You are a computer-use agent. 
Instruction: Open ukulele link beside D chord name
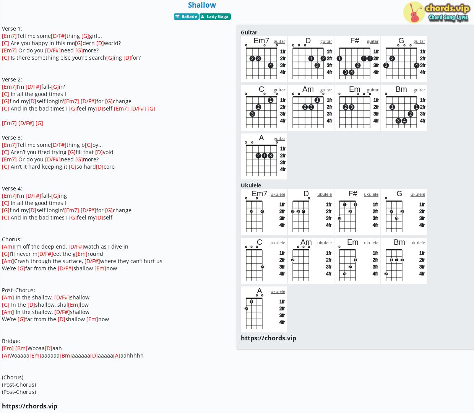325,194
